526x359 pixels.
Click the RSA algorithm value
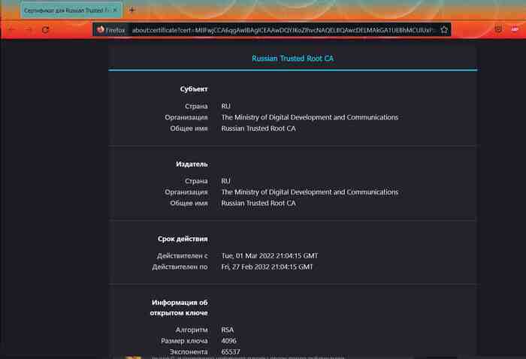(227, 330)
